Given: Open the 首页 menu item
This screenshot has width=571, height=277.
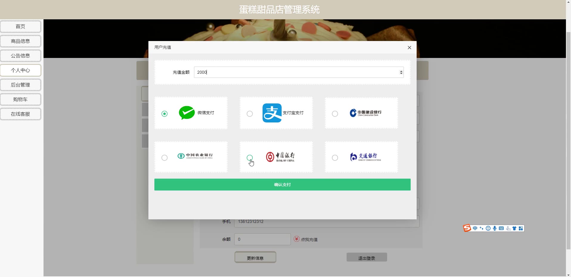Looking at the screenshot, I should 21,26.
